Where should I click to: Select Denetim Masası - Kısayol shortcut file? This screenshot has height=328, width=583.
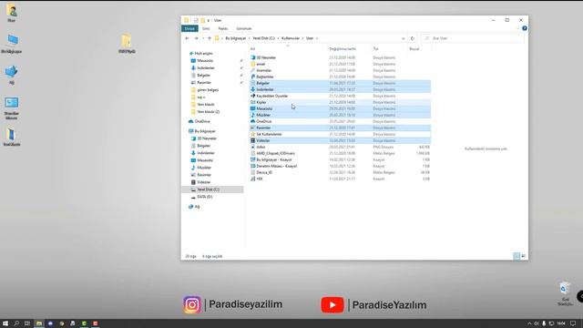tap(341, 166)
